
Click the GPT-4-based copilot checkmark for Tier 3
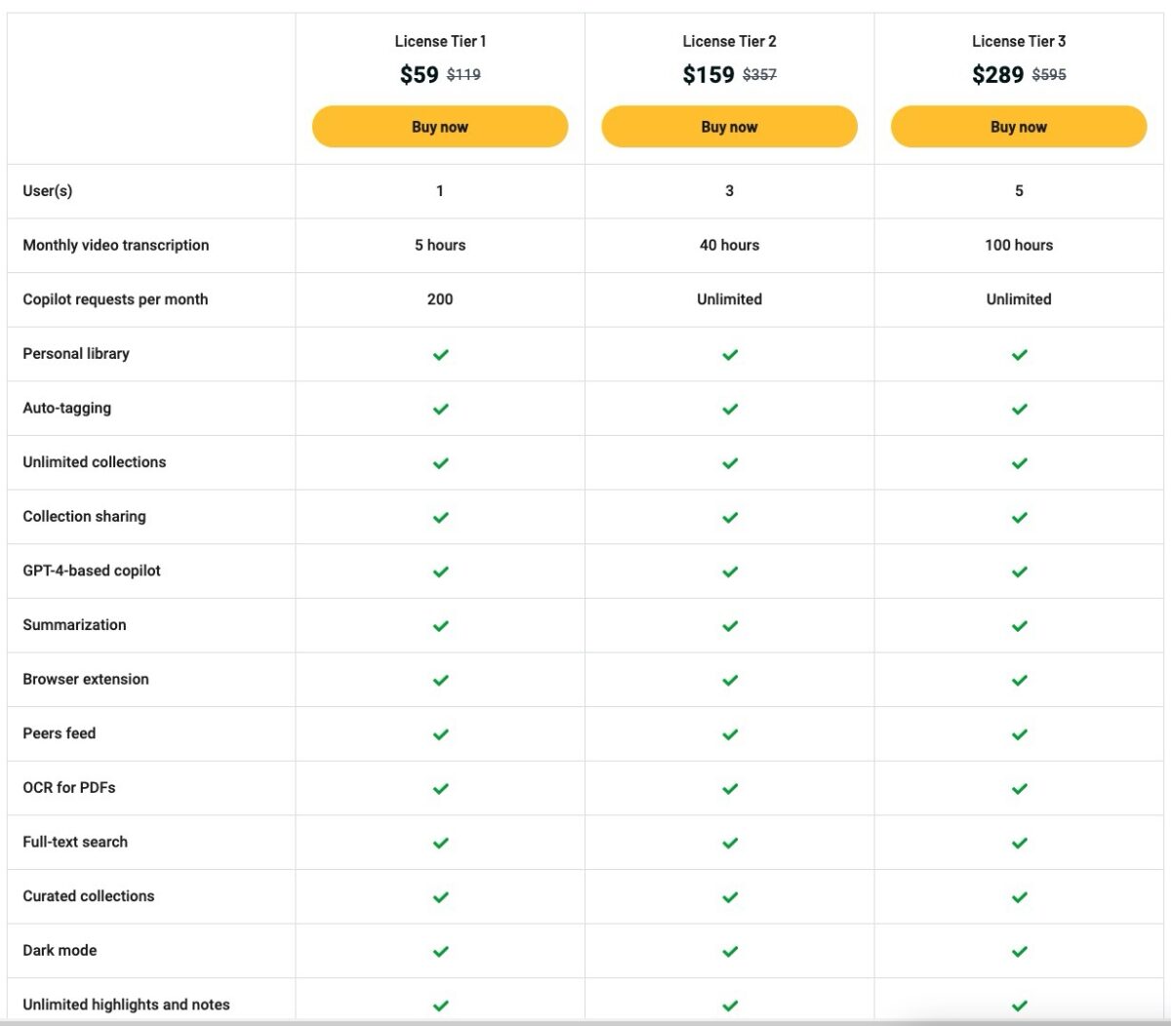pyautogui.click(x=1018, y=572)
